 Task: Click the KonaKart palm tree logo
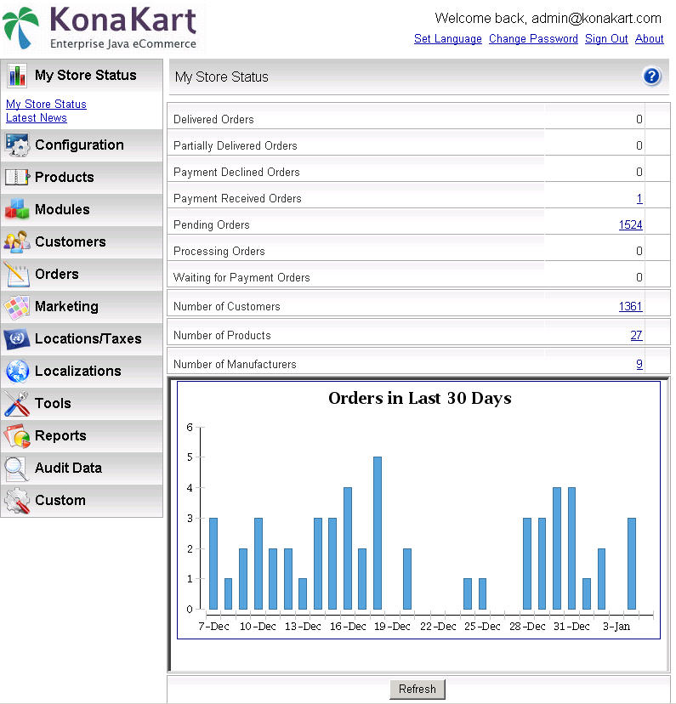coord(20,27)
